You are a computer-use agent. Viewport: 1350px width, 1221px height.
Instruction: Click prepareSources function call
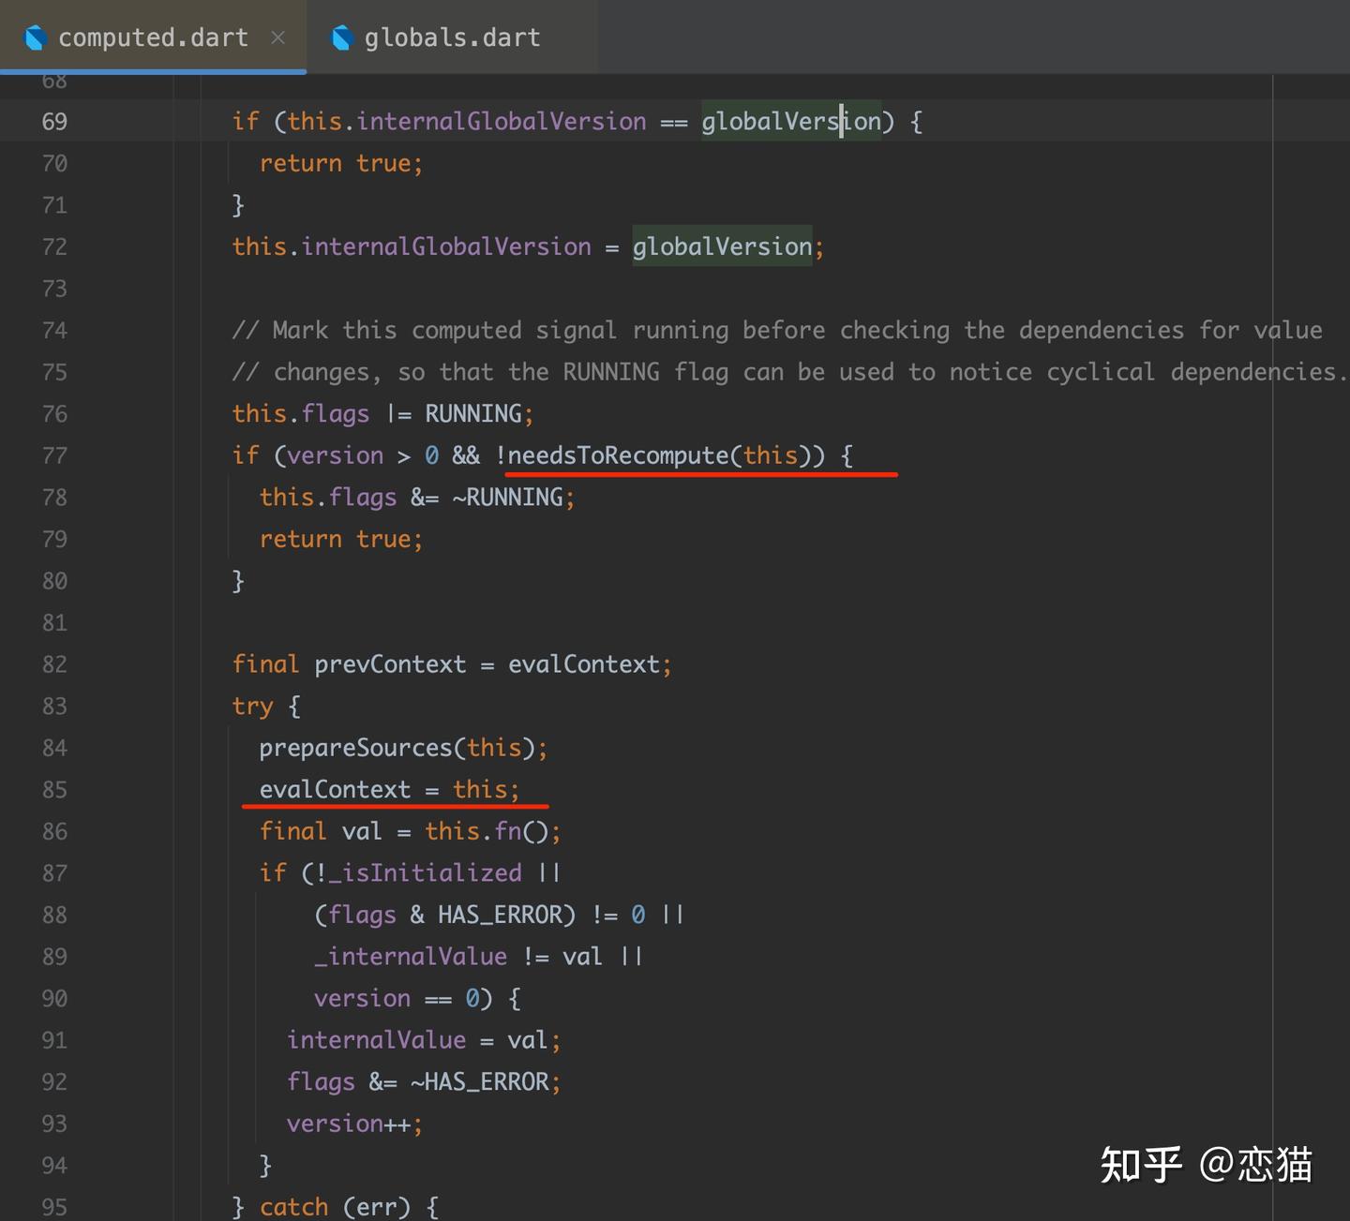pos(356,748)
